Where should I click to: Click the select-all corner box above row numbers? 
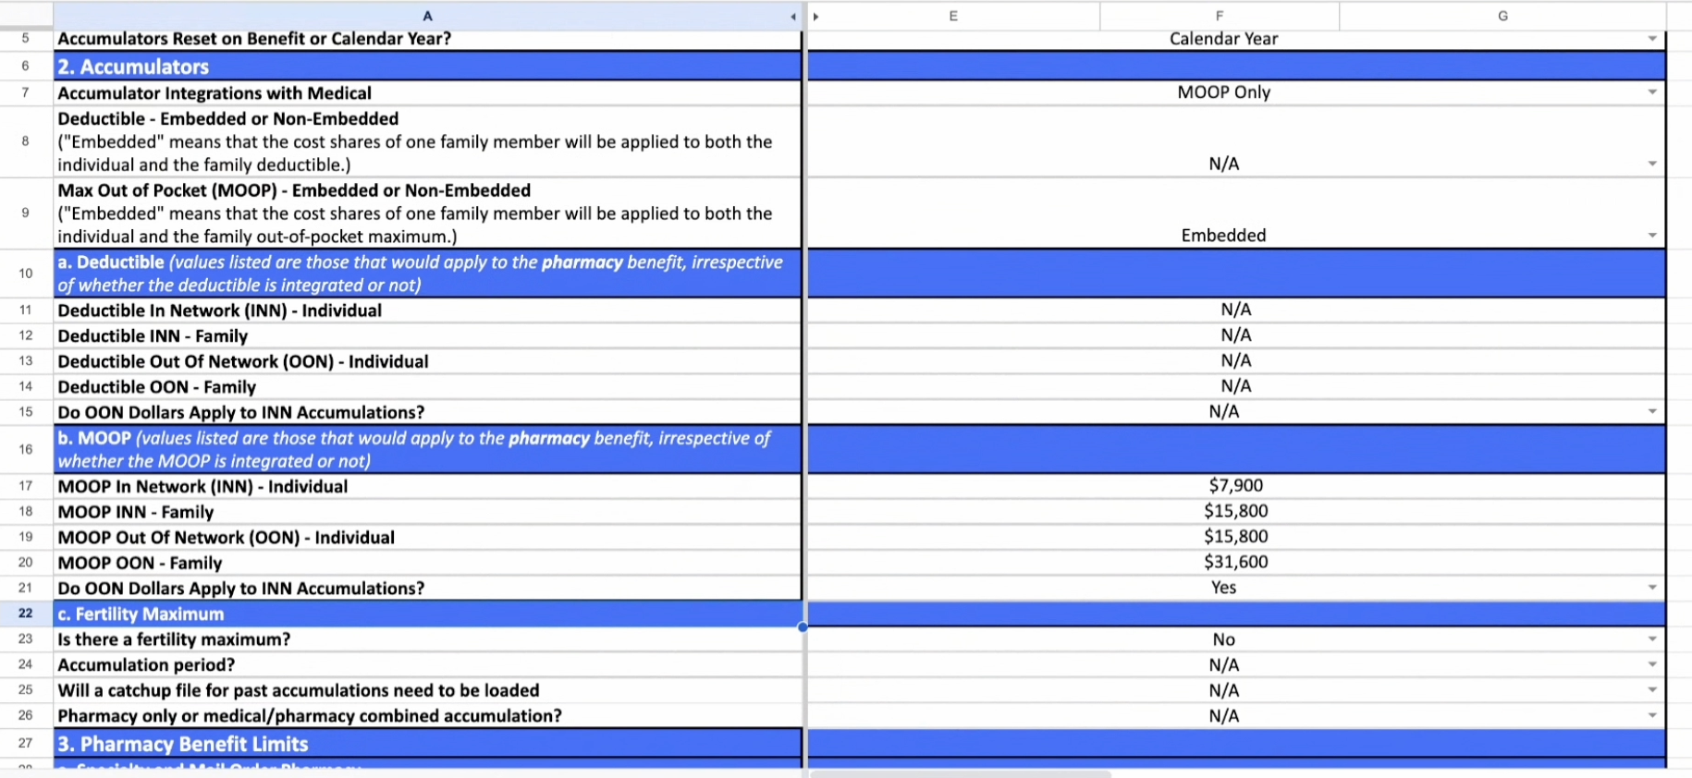(26, 16)
